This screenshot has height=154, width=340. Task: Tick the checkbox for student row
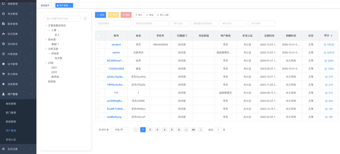pyautogui.click(x=98, y=44)
